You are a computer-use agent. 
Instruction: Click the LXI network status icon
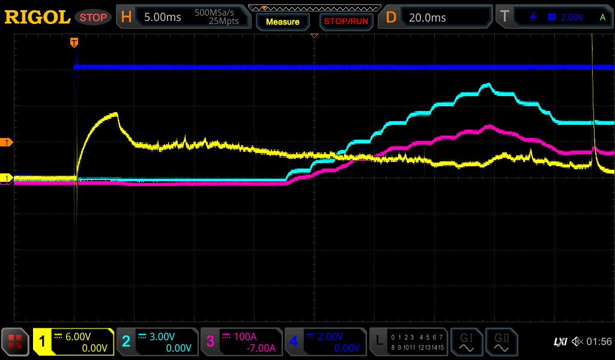pos(560,342)
